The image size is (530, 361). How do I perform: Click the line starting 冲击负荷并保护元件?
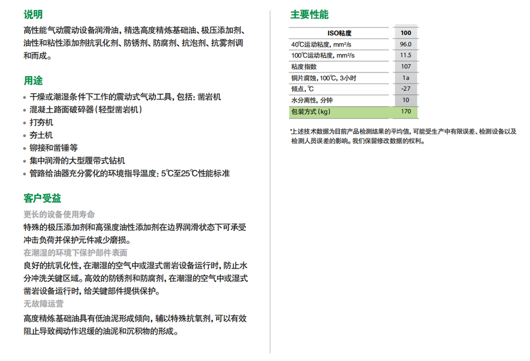(x=77, y=240)
